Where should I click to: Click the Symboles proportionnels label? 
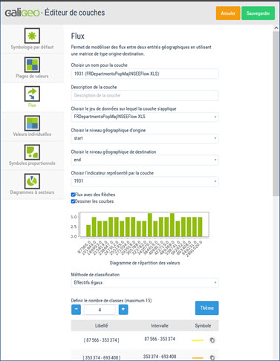[32, 163]
